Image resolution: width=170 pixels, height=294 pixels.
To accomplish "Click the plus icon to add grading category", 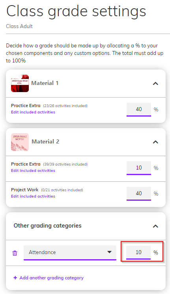I will 15,278.
